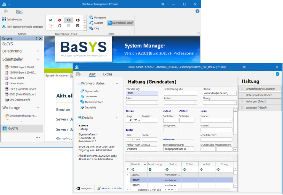Image resolution: width=283 pixels, height=195 pixels.
Task: Toggle Nachrichten-Abruf news feed button
Action: coord(120,23)
